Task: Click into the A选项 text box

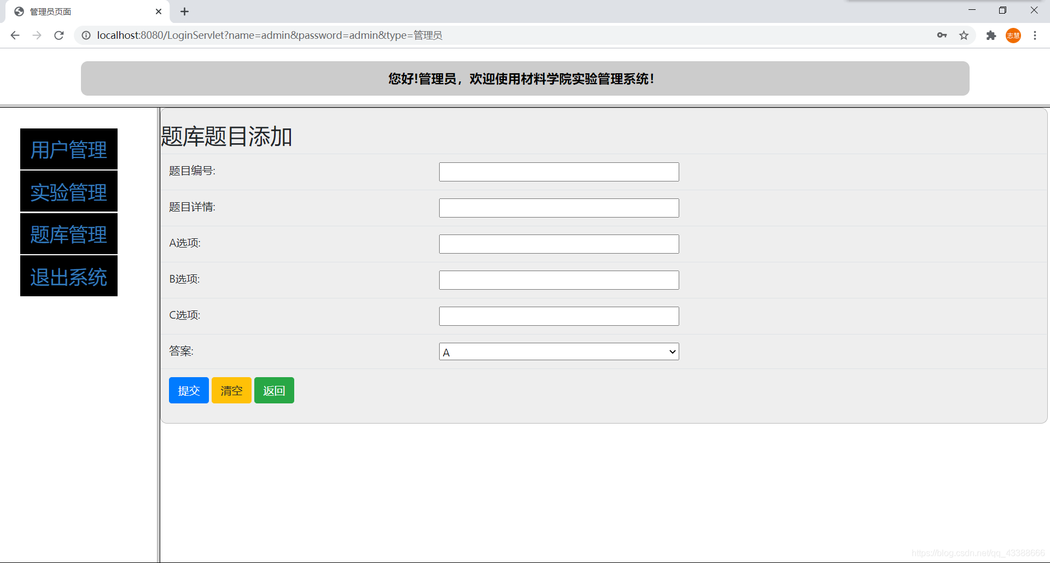Action: pyautogui.click(x=559, y=244)
